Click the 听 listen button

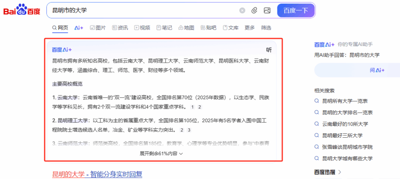tap(269, 50)
